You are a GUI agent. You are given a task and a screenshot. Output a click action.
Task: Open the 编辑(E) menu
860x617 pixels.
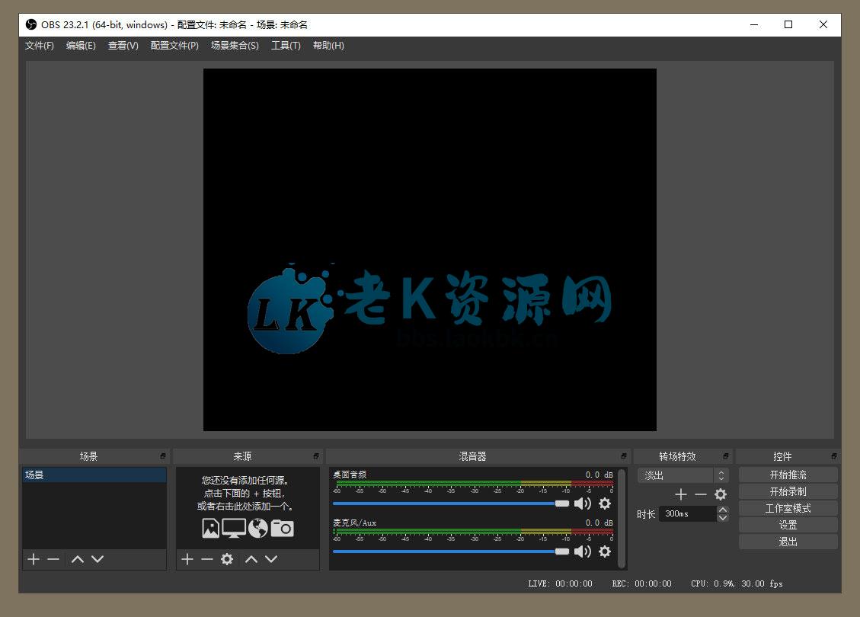81,46
